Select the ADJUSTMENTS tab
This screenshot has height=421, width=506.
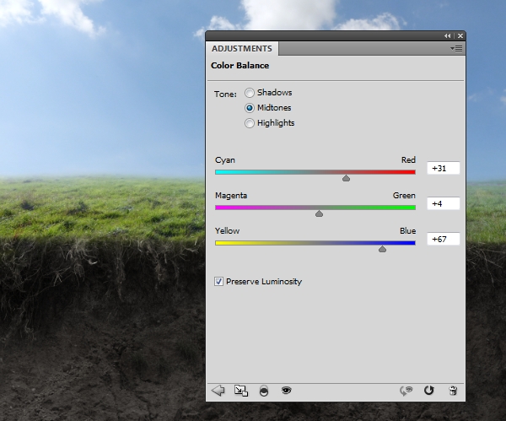(x=242, y=49)
